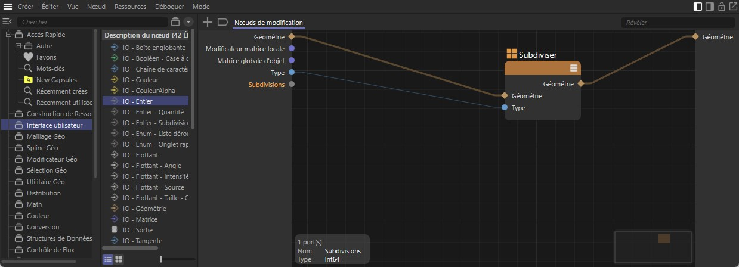
Task: Select the IO - Flottant node entry
Action: [140, 155]
